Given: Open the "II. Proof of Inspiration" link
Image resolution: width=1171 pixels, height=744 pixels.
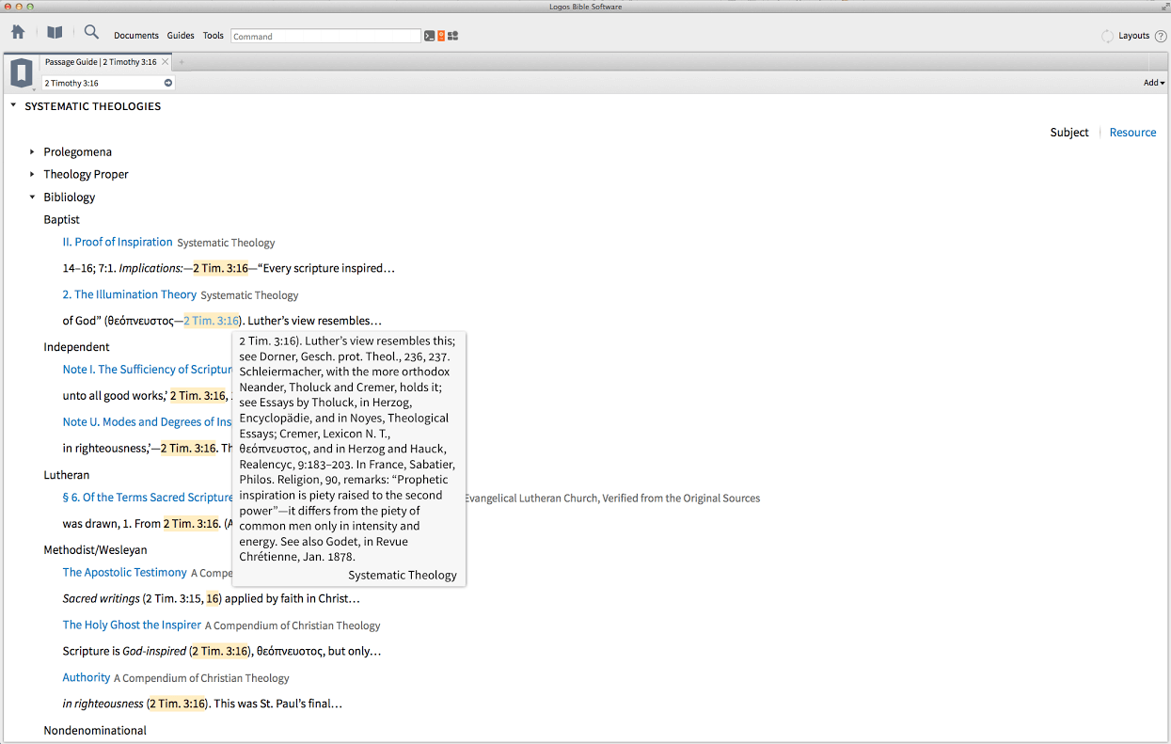Looking at the screenshot, I should tap(118, 242).
